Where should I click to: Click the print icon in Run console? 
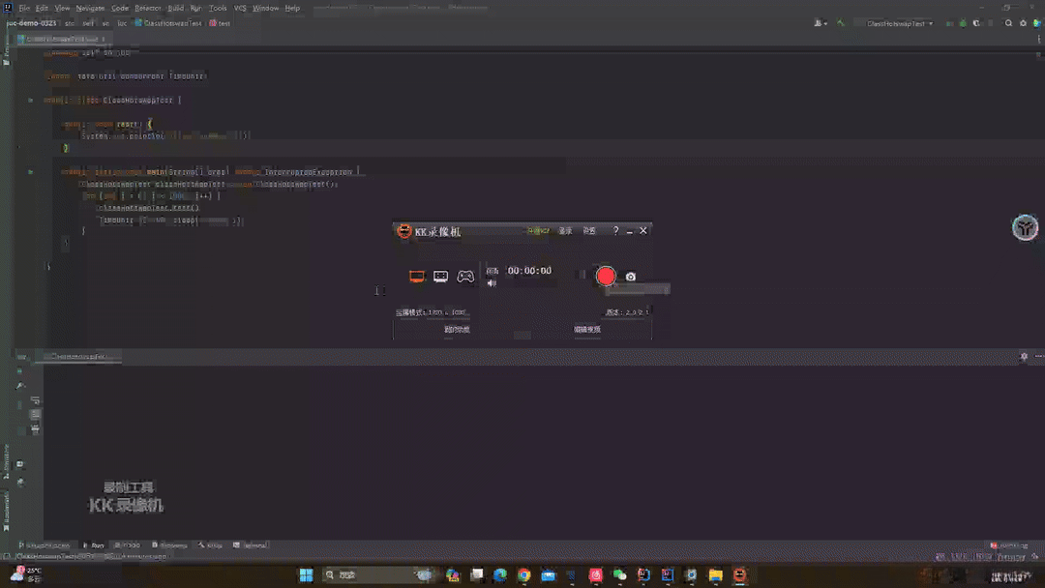tap(36, 429)
